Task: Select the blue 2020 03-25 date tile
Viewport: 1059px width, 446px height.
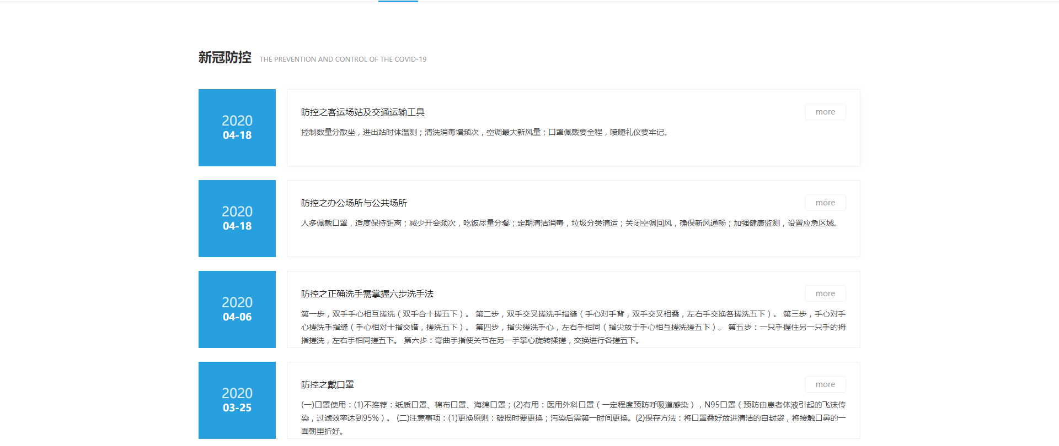Action: 237,400
